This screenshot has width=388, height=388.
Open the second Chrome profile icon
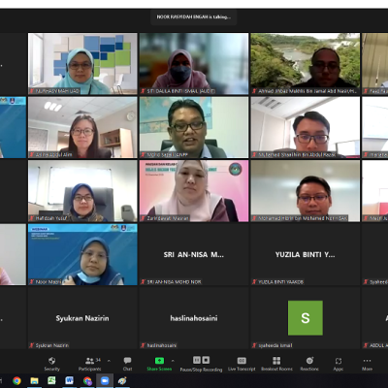(87, 381)
